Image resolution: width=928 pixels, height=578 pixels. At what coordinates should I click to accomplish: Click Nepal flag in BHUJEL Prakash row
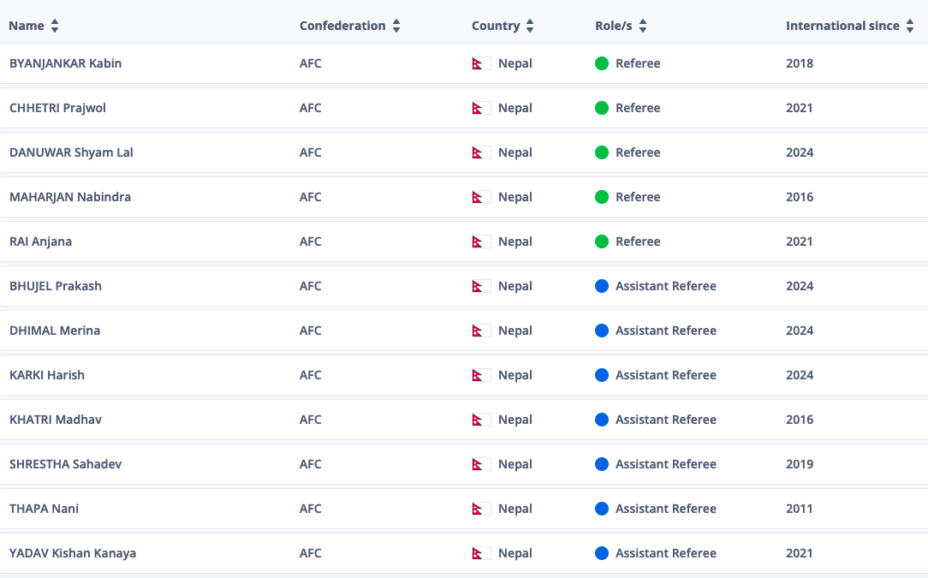(x=481, y=286)
